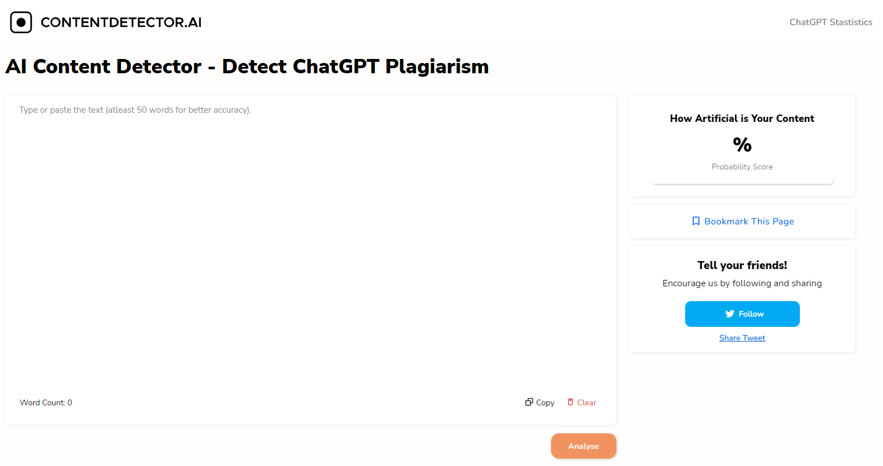Click the Twitter bird icon on Follow button
This screenshot has width=883, height=466.
pyautogui.click(x=729, y=314)
